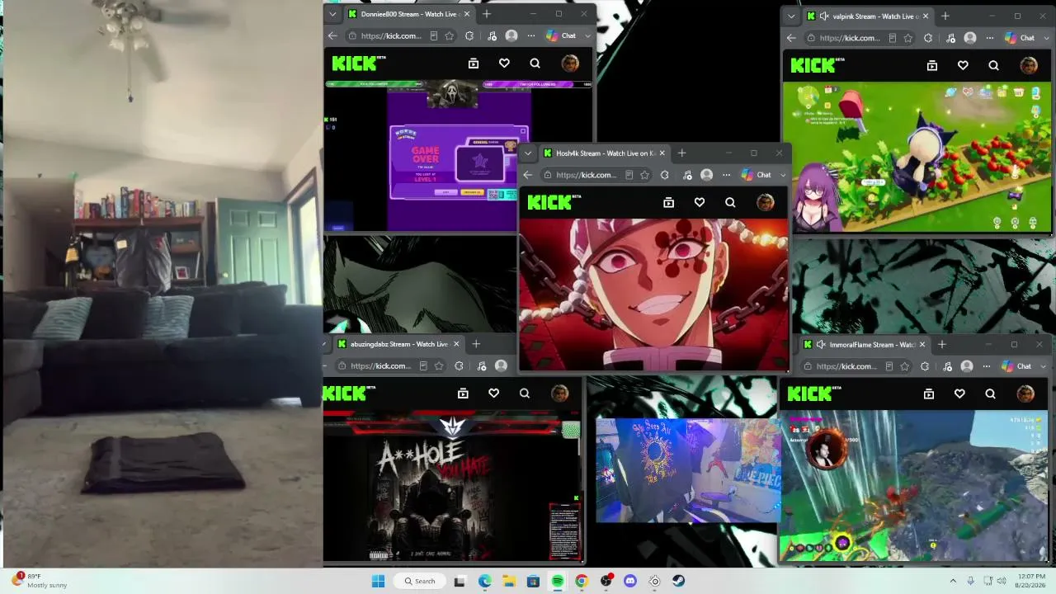1056x594 pixels.
Task: Expand Copilot Chat dropdown arrow in DonnieeB00 window
Action: [x=588, y=36]
